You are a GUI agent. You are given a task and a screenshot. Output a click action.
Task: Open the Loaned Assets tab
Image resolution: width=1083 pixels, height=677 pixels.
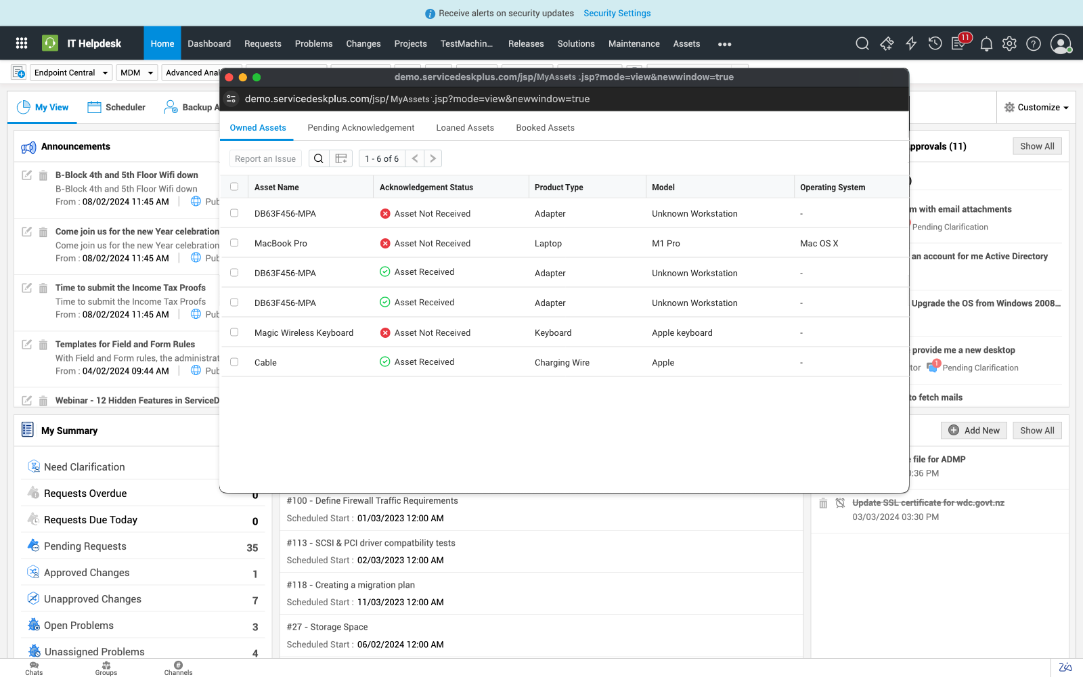pos(465,127)
